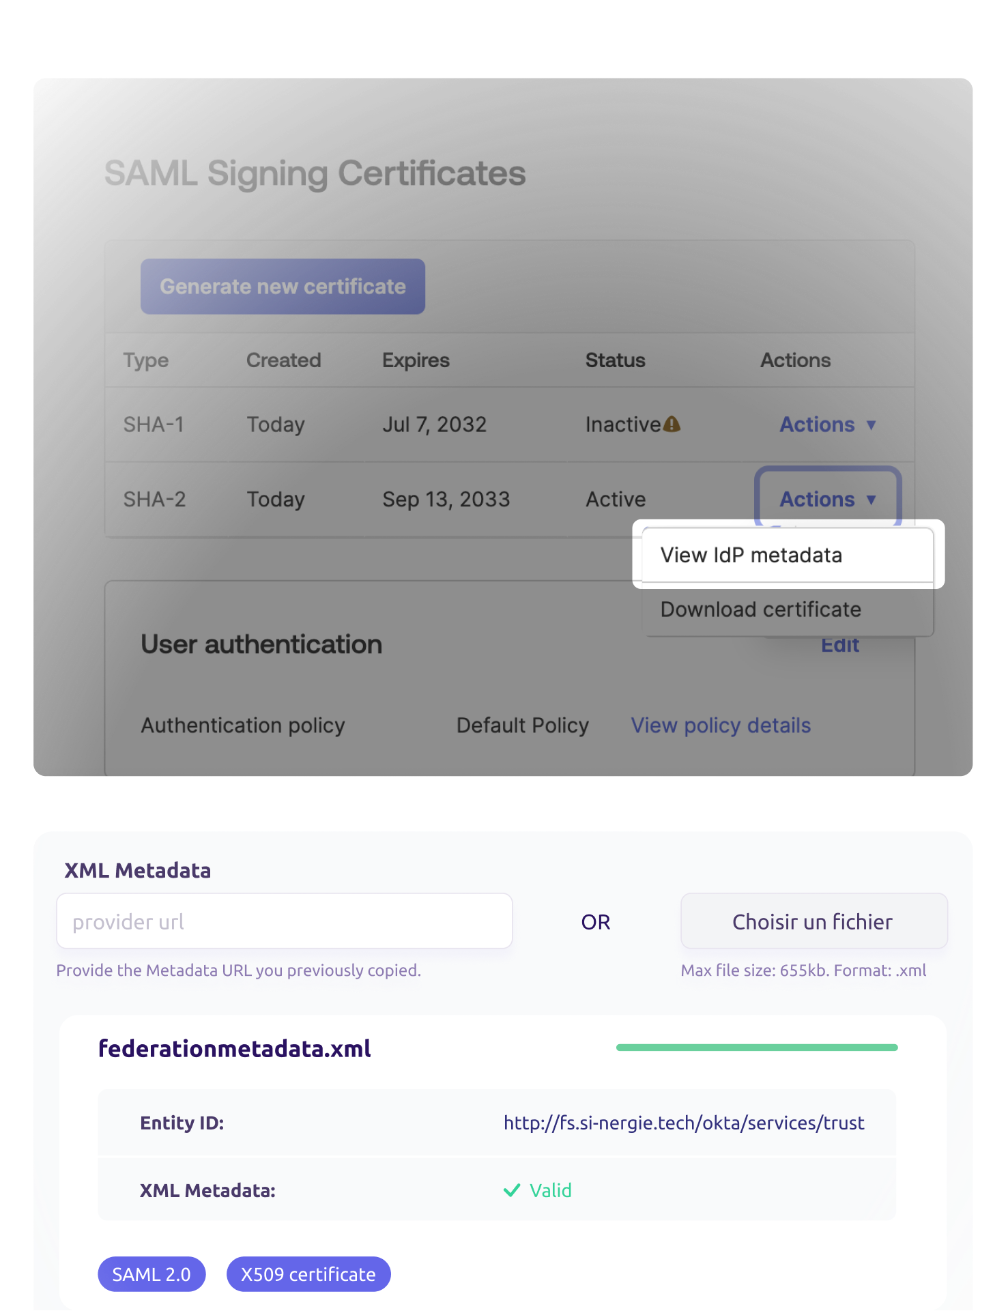Open View policy details
This screenshot has height=1311, width=1008.
[720, 725]
